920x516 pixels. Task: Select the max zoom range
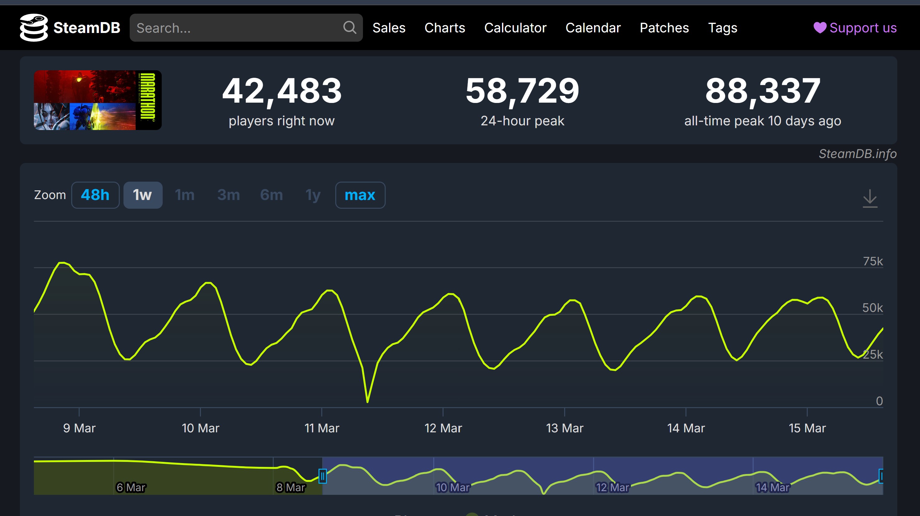[360, 195]
